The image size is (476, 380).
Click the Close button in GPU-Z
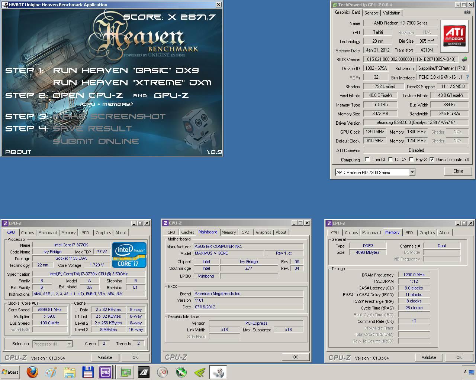coord(458,171)
